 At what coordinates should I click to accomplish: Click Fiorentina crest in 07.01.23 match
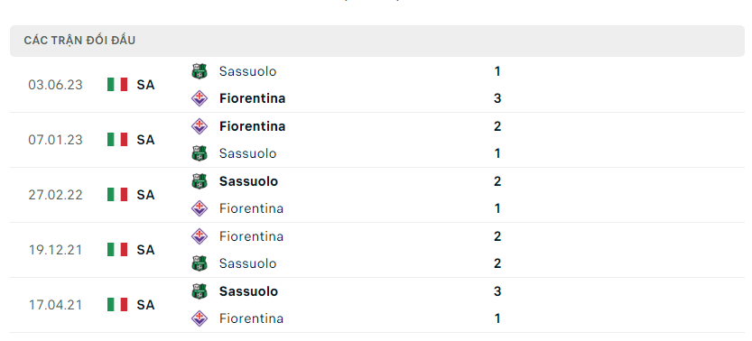pos(199,126)
